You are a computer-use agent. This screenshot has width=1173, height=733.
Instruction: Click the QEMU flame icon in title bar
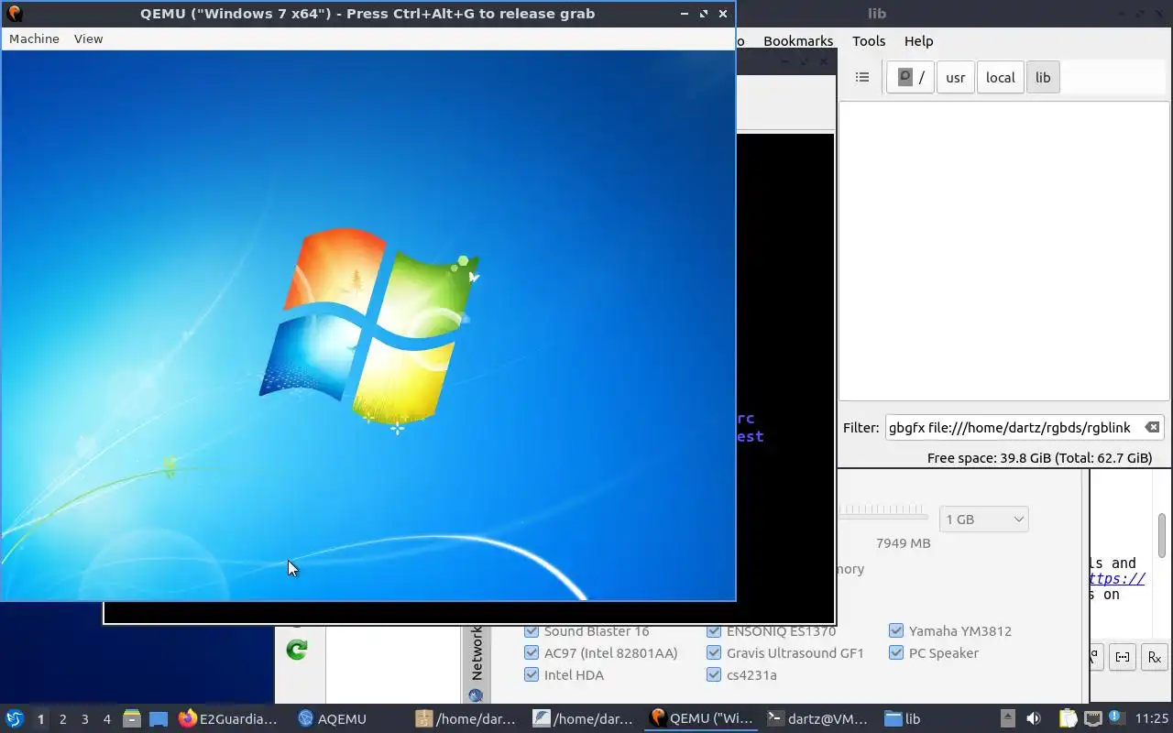tap(14, 13)
